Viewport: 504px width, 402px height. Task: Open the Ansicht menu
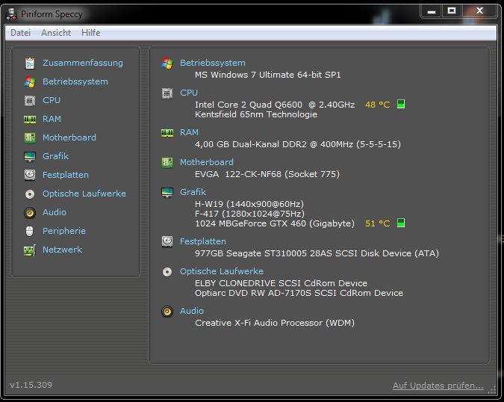[56, 33]
